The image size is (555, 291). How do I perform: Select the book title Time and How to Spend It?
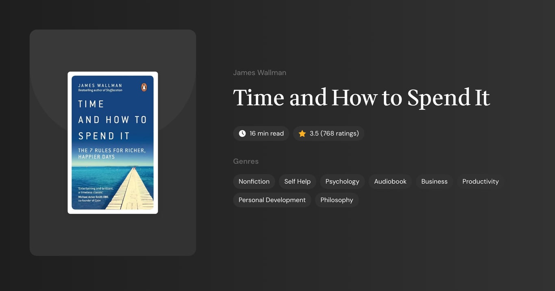pos(361,97)
